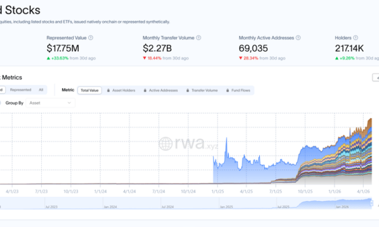The image size is (379, 227).
Task: Click the Metric label text
Action: (x=68, y=90)
